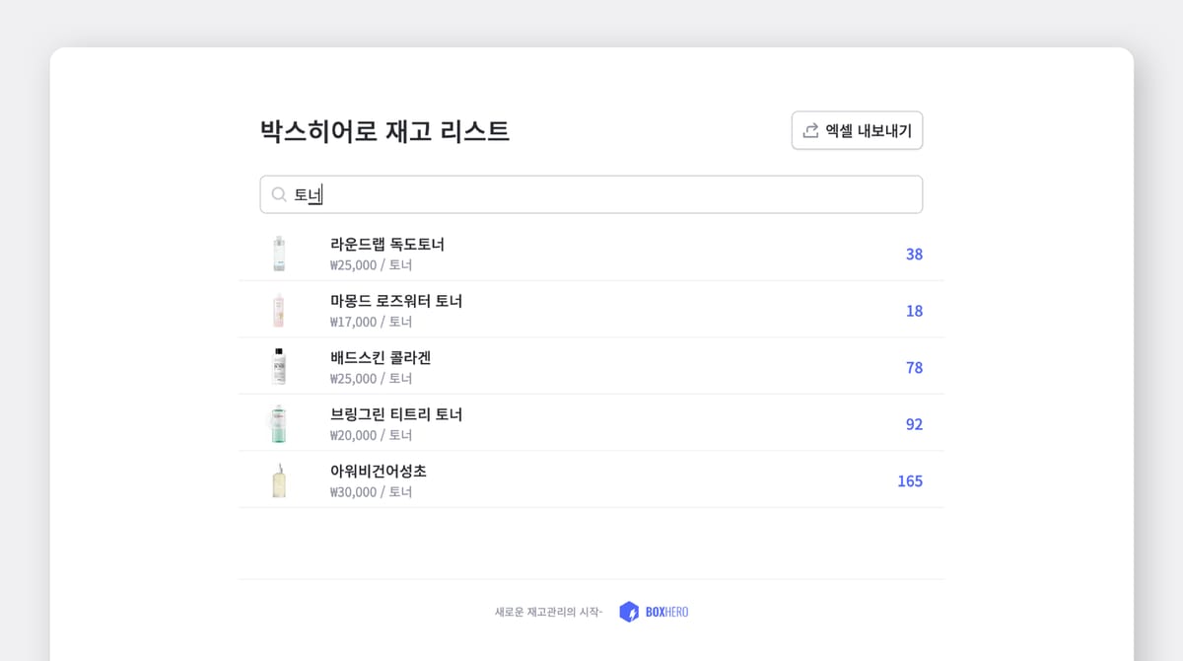Click inside the search input containing 토너
The image size is (1183, 661).
click(591, 194)
